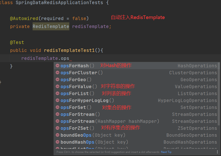Screen dimensions: 221x156
Task: Choose the boundHashOps(Object key) suggestion
Action: [136, 142]
